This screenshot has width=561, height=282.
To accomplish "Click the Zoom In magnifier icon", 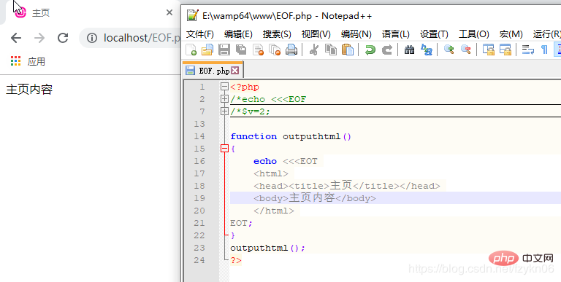I will click(449, 50).
